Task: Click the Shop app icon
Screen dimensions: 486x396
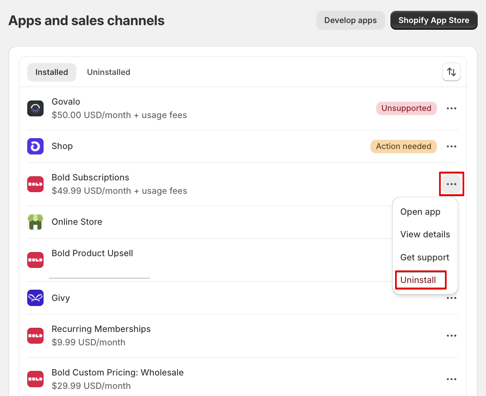Action: (35, 146)
